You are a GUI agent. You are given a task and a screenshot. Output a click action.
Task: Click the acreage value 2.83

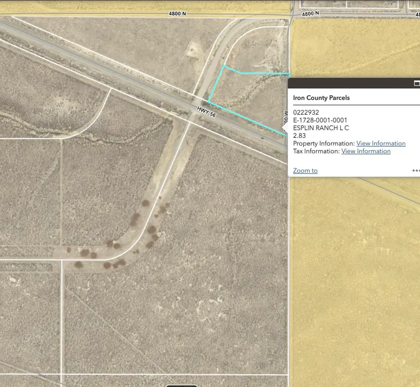click(299, 136)
